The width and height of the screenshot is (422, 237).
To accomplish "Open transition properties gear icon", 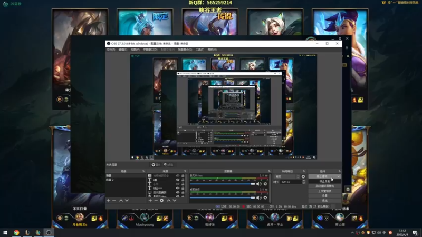I will [303, 176].
